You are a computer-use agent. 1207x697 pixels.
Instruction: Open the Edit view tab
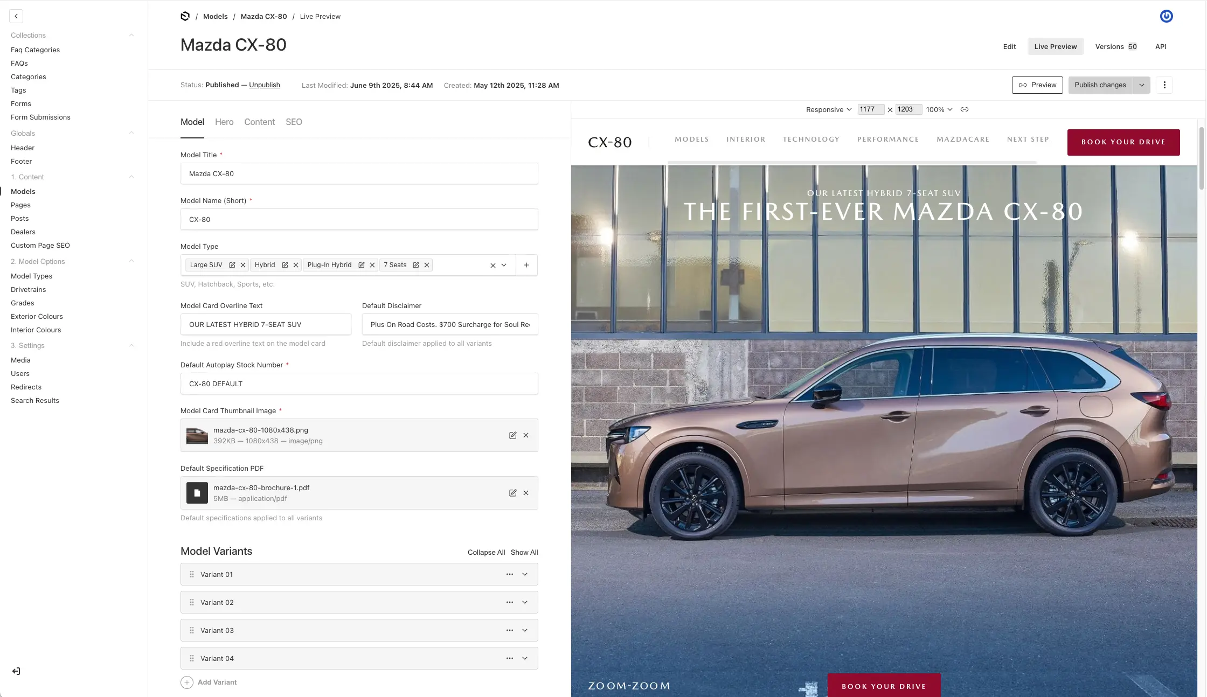(x=1009, y=46)
